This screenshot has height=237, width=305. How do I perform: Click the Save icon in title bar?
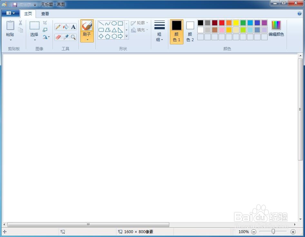click(15, 5)
